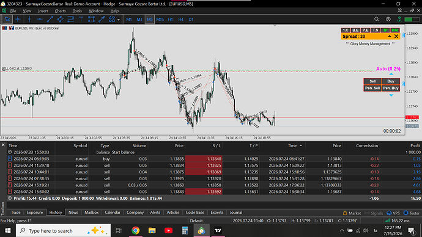Viewport: 422px width, 237px height.
Task: Open the search magnifier in toolbar
Action: coord(377,19)
